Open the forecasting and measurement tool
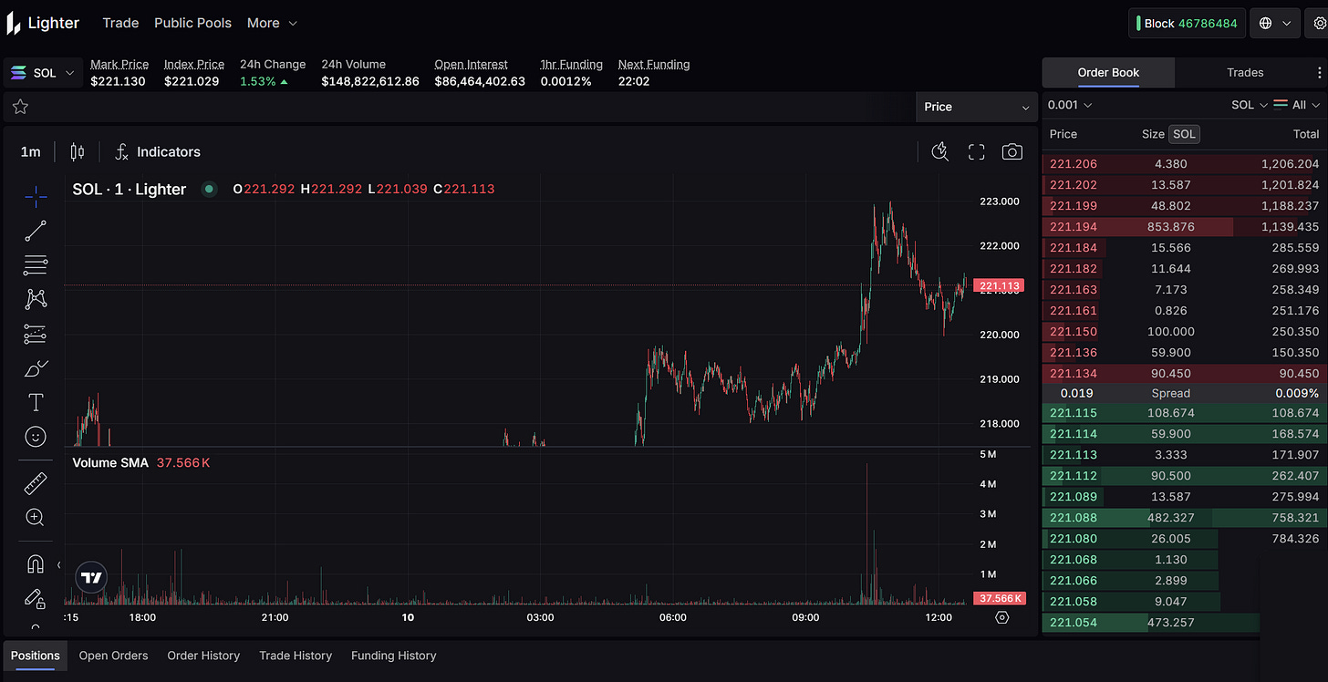Viewport: 1328px width, 682px height. coord(36,334)
